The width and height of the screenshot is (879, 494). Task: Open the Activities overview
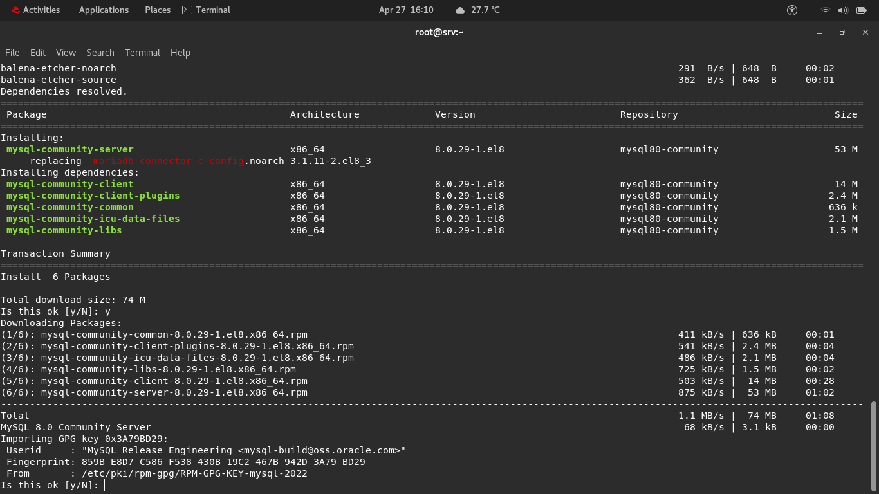pos(35,10)
